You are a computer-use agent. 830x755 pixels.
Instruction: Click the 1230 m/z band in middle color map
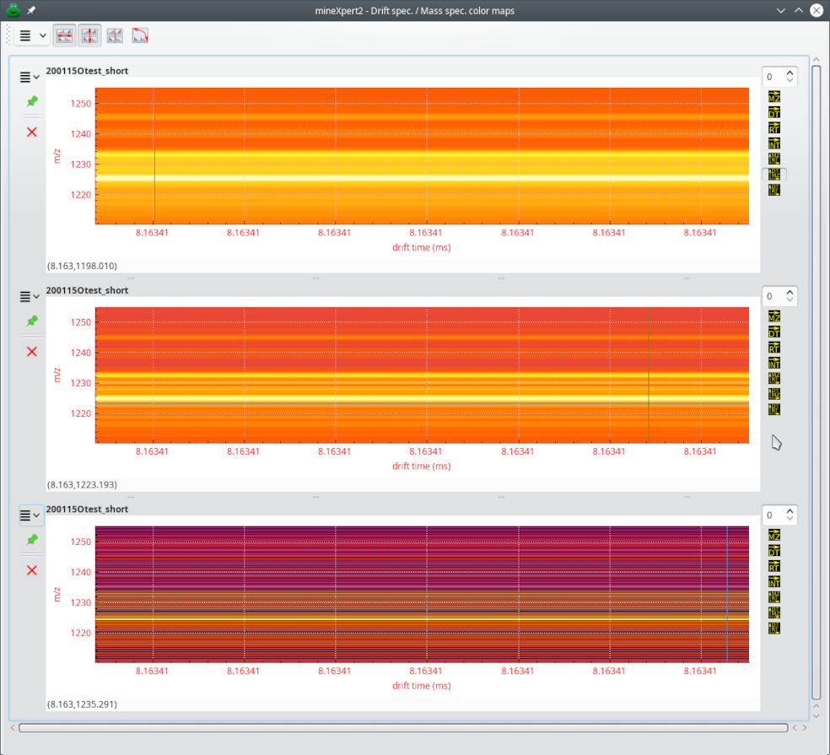(x=422, y=383)
